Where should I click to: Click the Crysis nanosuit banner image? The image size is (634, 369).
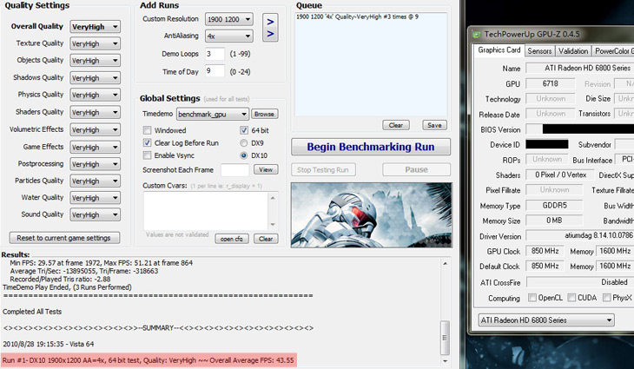pyautogui.click(x=371, y=215)
